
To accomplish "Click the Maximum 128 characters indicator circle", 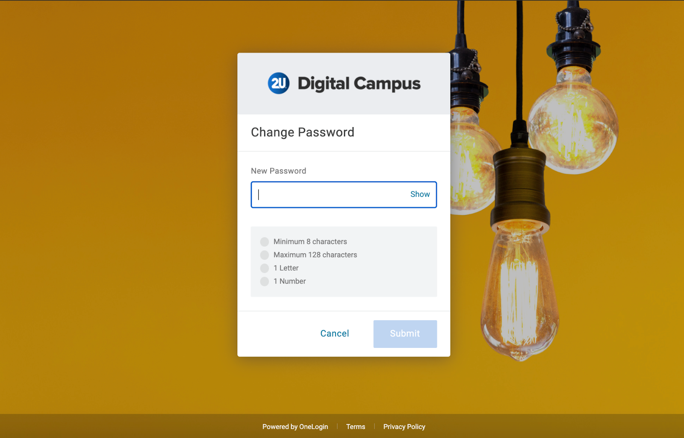I will (265, 255).
